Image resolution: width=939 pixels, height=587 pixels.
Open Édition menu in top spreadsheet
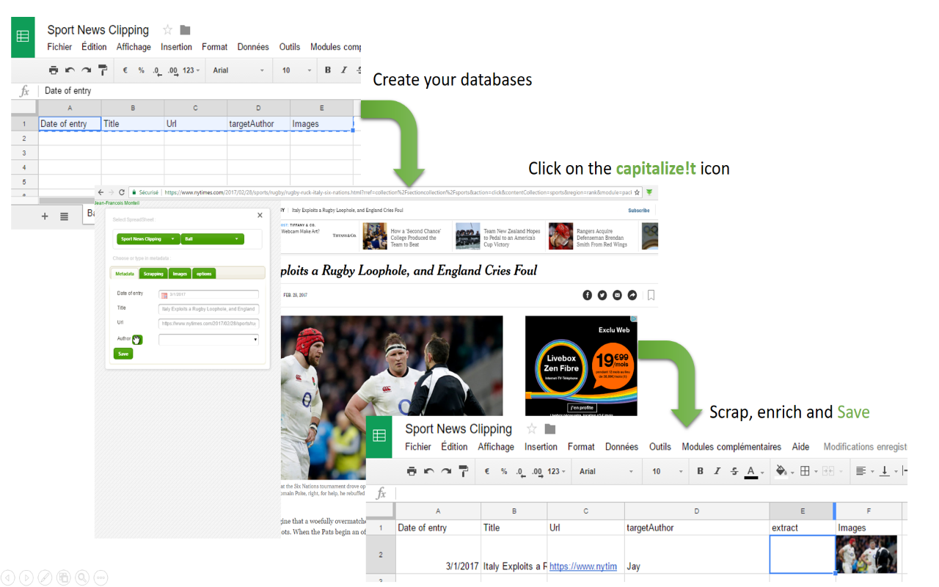(94, 47)
